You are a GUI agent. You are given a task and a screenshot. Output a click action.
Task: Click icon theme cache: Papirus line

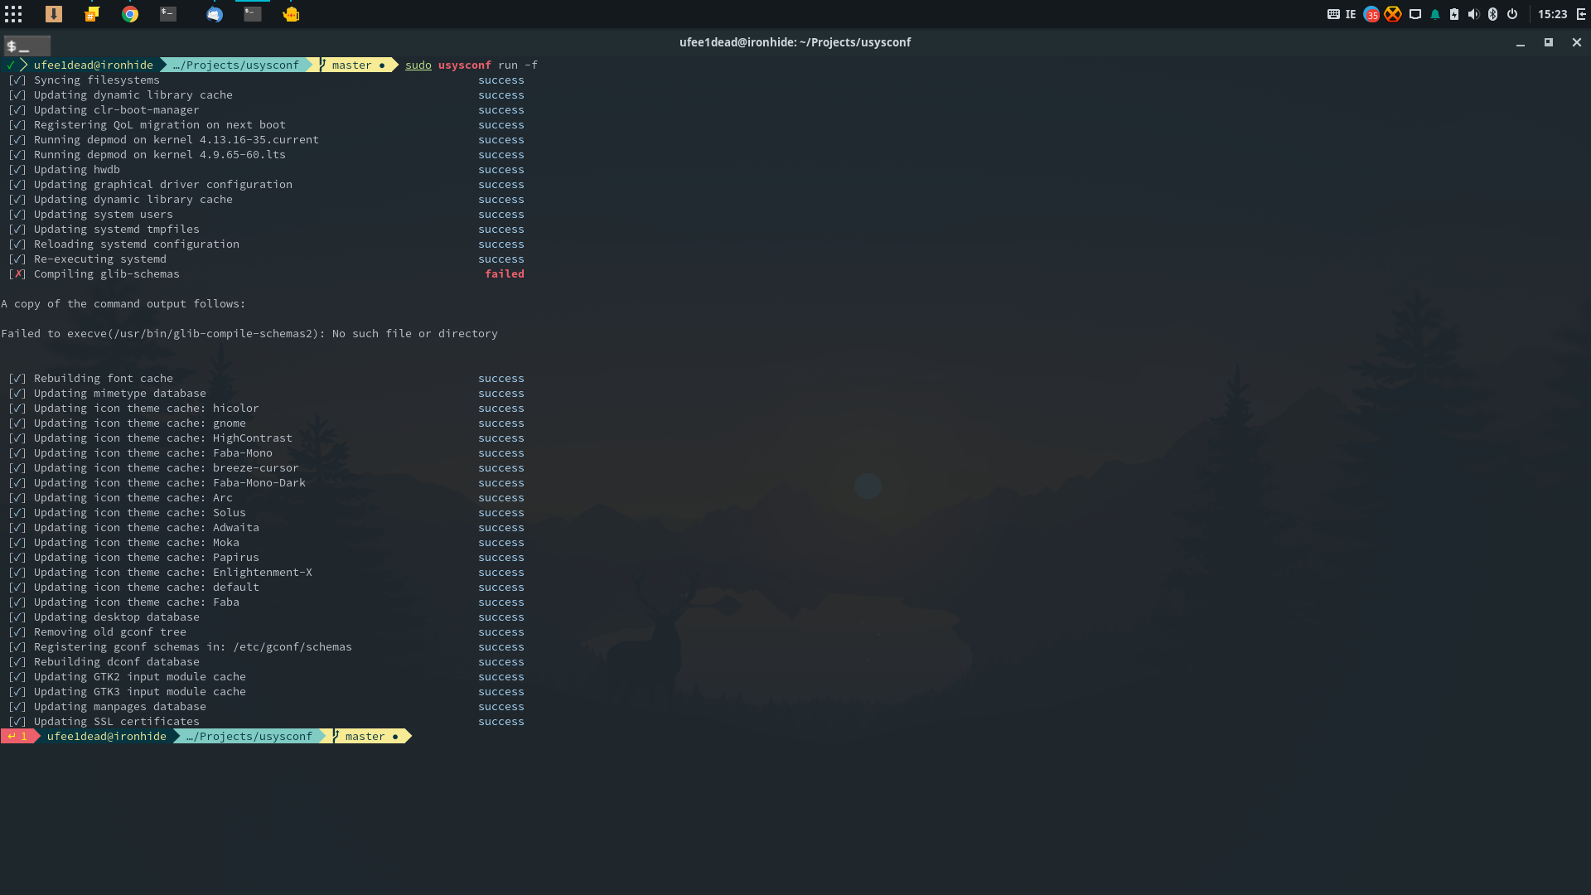147,557
